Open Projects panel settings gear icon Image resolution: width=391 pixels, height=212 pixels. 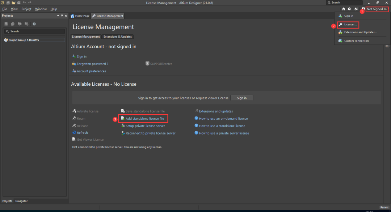34,24
